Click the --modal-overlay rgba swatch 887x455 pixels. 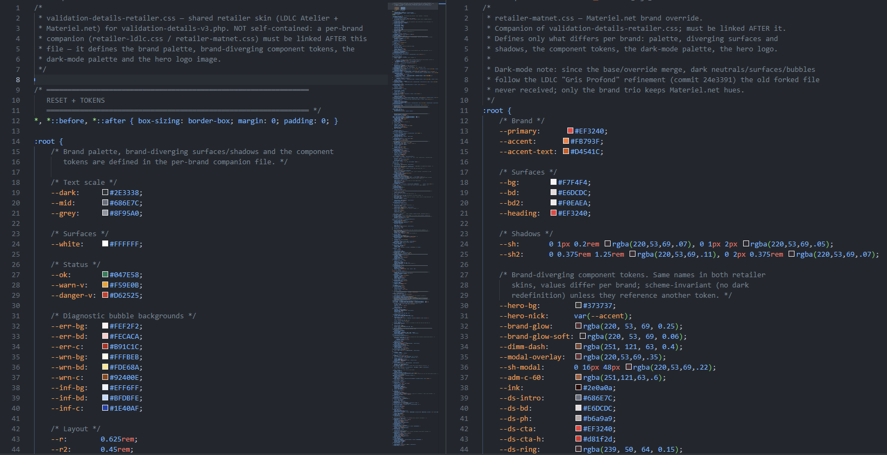pyautogui.click(x=578, y=357)
